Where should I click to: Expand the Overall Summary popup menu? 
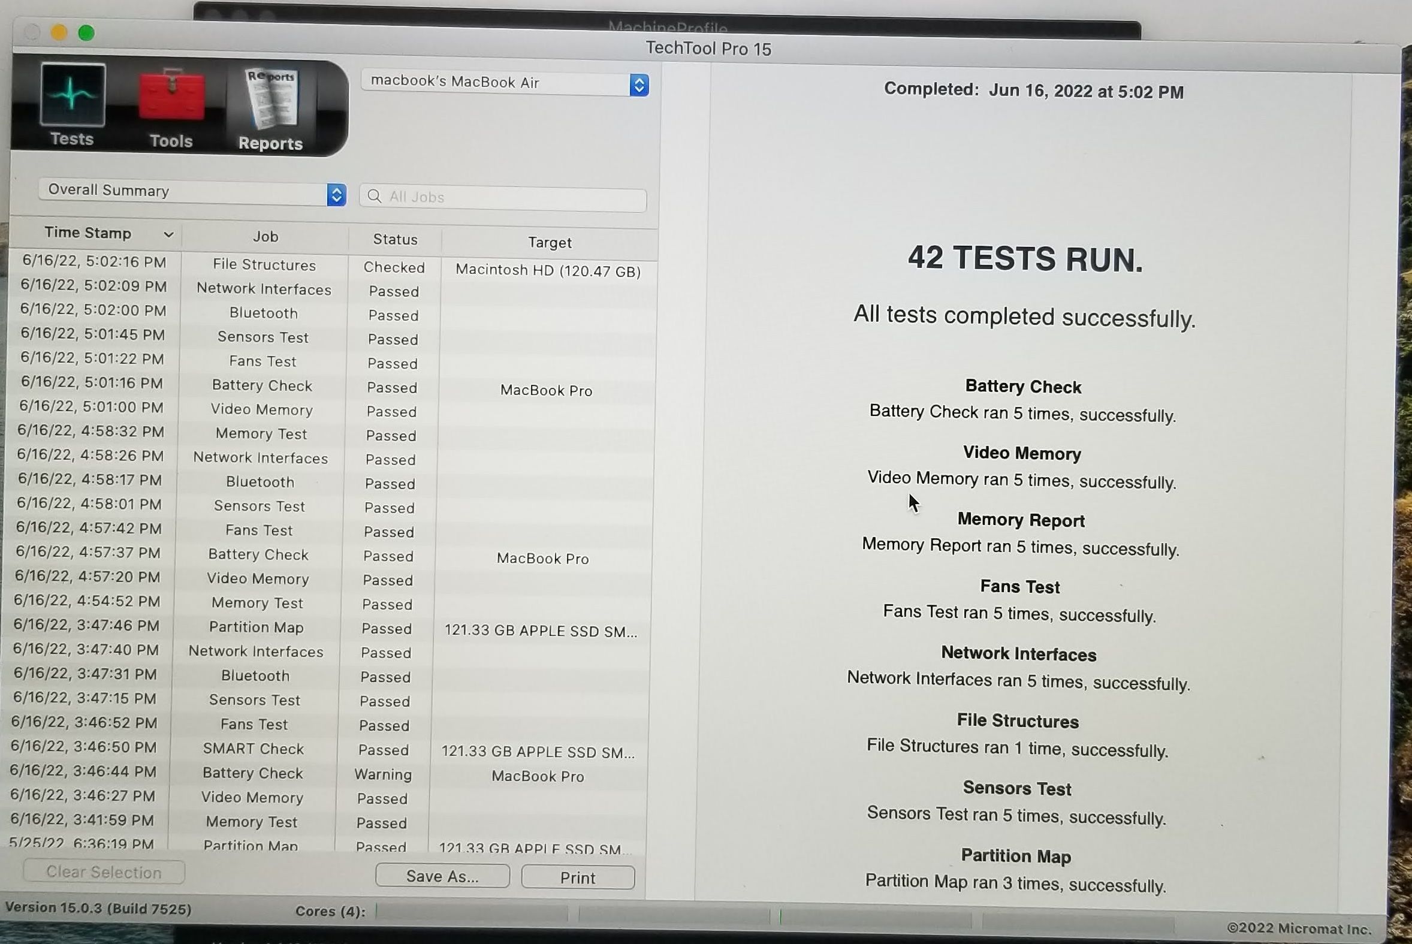point(192,192)
